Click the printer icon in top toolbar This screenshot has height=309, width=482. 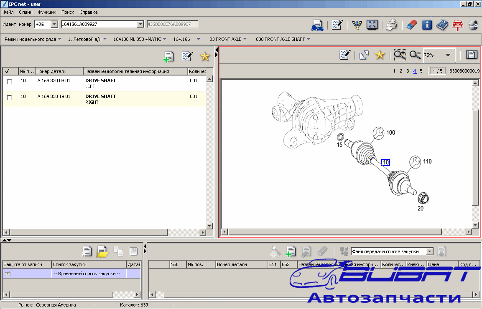pyautogui.click(x=391, y=25)
